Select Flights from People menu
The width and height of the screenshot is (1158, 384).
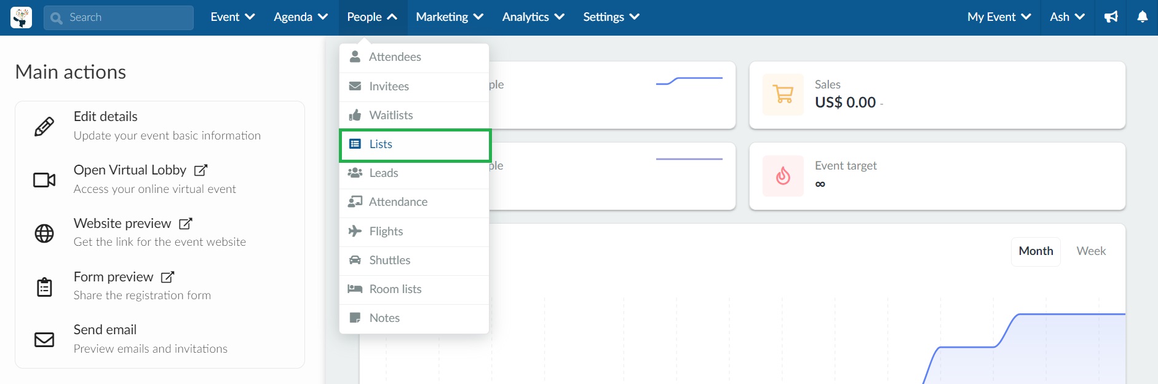tap(414, 232)
